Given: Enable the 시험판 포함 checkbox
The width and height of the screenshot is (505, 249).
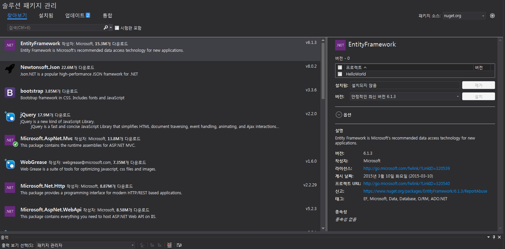Looking at the screenshot, I should (x=116, y=28).
